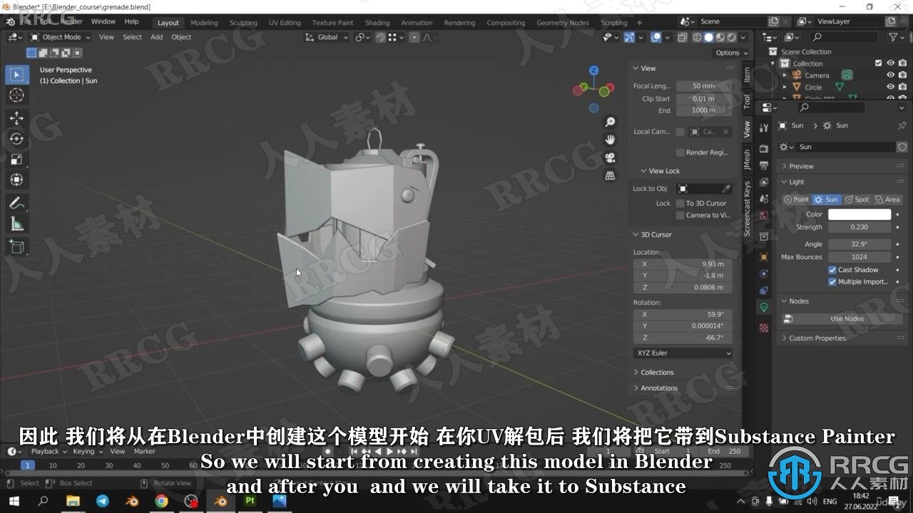Image resolution: width=913 pixels, height=513 pixels.
Task: Enable Lock To 3D Cursor checkbox
Action: [x=680, y=203]
